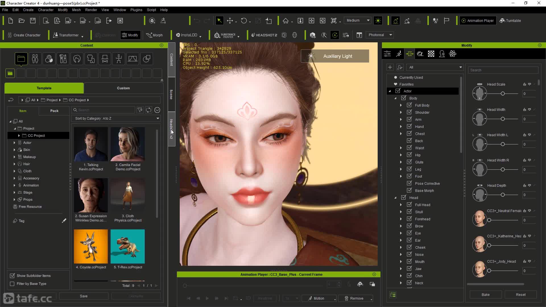Open the Scene side tab
Viewport: 546px width, 307px height.
pos(171,94)
